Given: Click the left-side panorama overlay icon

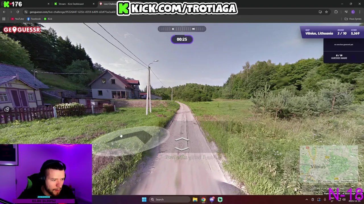Looking at the screenshot, I should (7, 110).
